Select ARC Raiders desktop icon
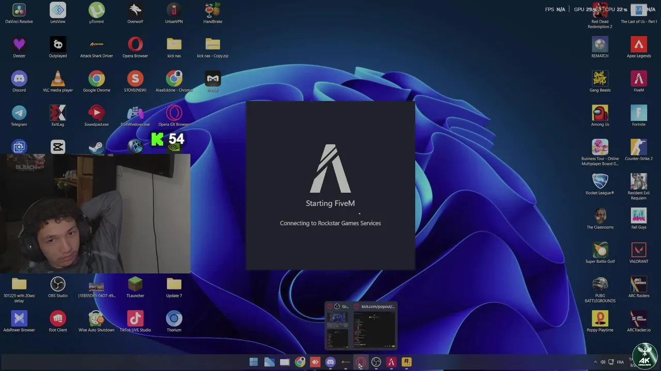Image resolution: width=661 pixels, height=371 pixels. click(639, 288)
